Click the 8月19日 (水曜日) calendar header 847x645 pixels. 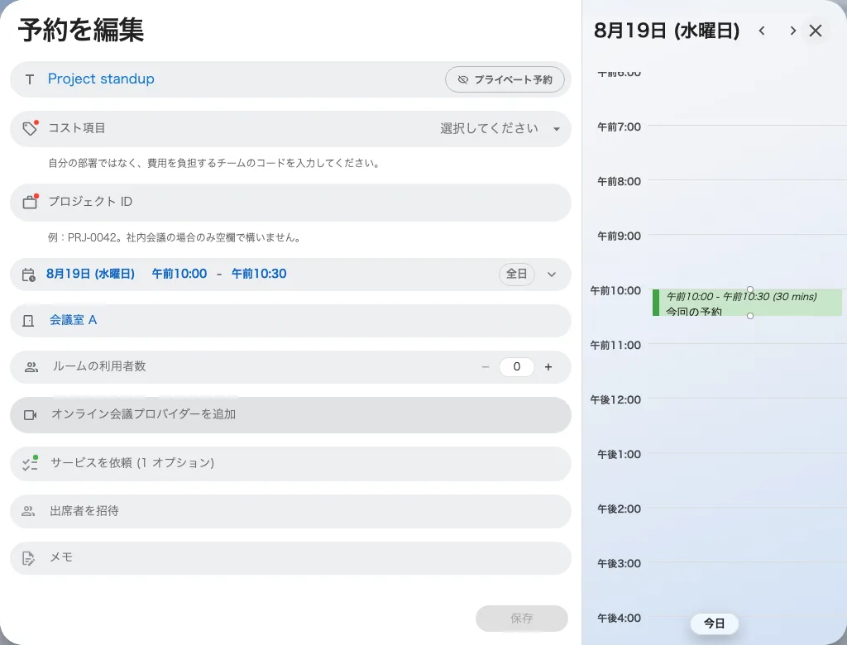(667, 31)
